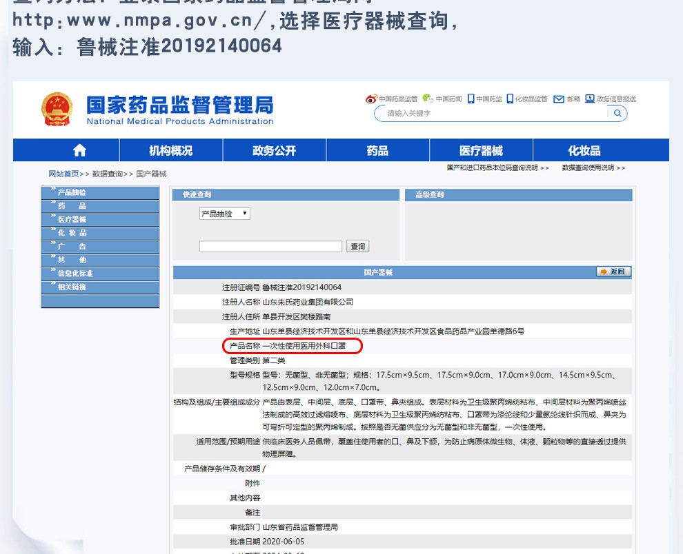This screenshot has height=554, width=683.
Task: Open the 政务公开 navigation menu
Action: (275, 151)
